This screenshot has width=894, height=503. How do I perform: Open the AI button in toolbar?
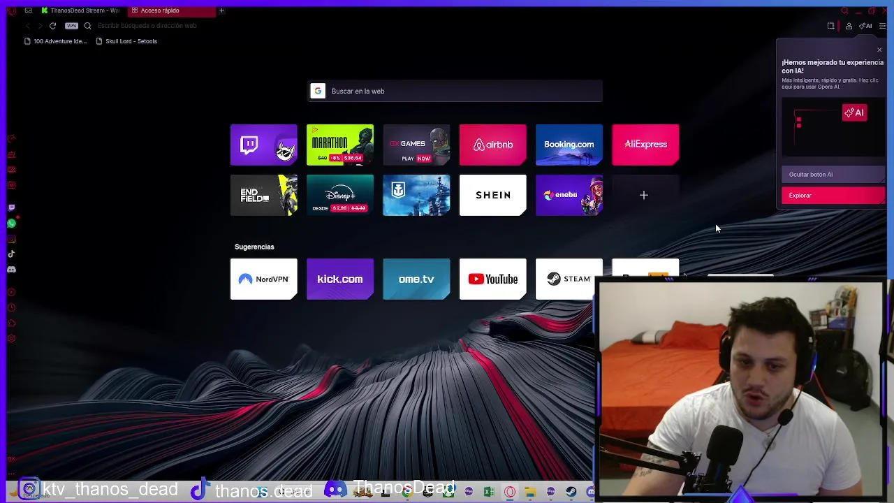tap(865, 26)
